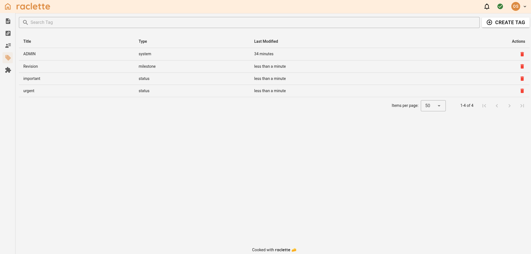Sort by the Title column header

pyautogui.click(x=27, y=41)
